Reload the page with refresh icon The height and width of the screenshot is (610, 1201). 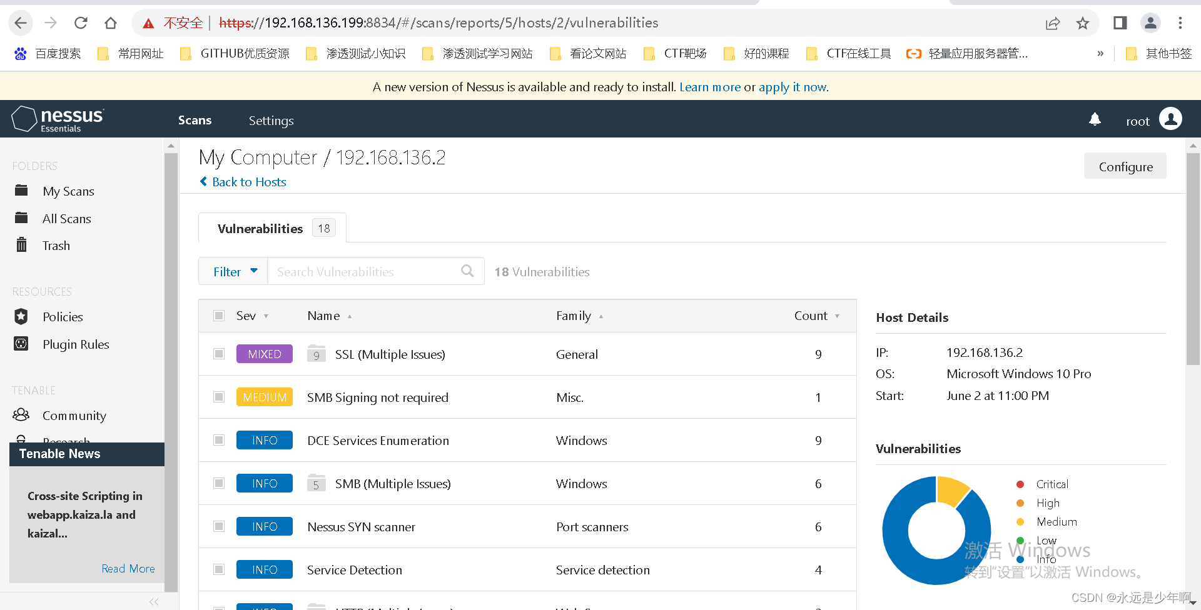(81, 23)
